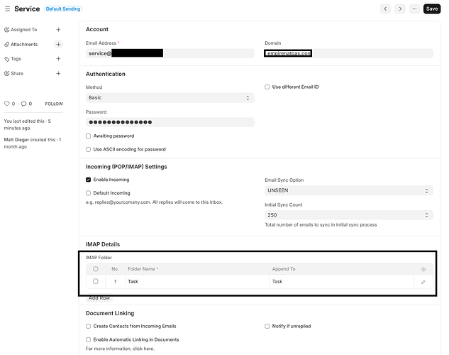Open the three-dot more options menu
Viewport: 449px width, 355px height.
[x=414, y=9]
